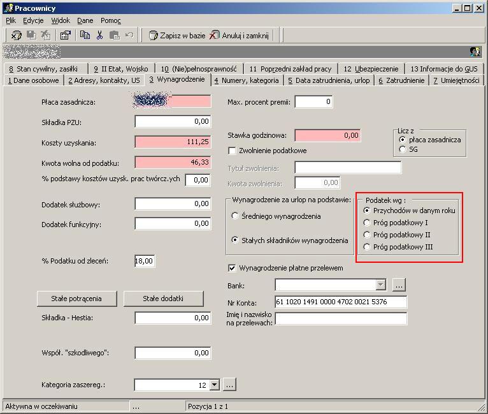Click the person icon on the grey banner
Screen dimensions: 488x414
tap(475, 52)
